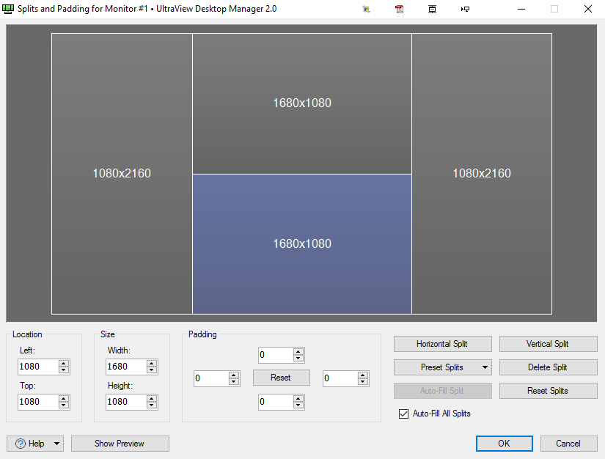Decrease top padding with down arrow
605x459 pixels.
coord(298,359)
